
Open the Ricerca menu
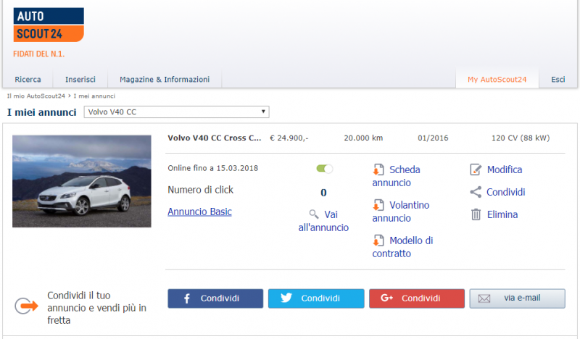(28, 80)
